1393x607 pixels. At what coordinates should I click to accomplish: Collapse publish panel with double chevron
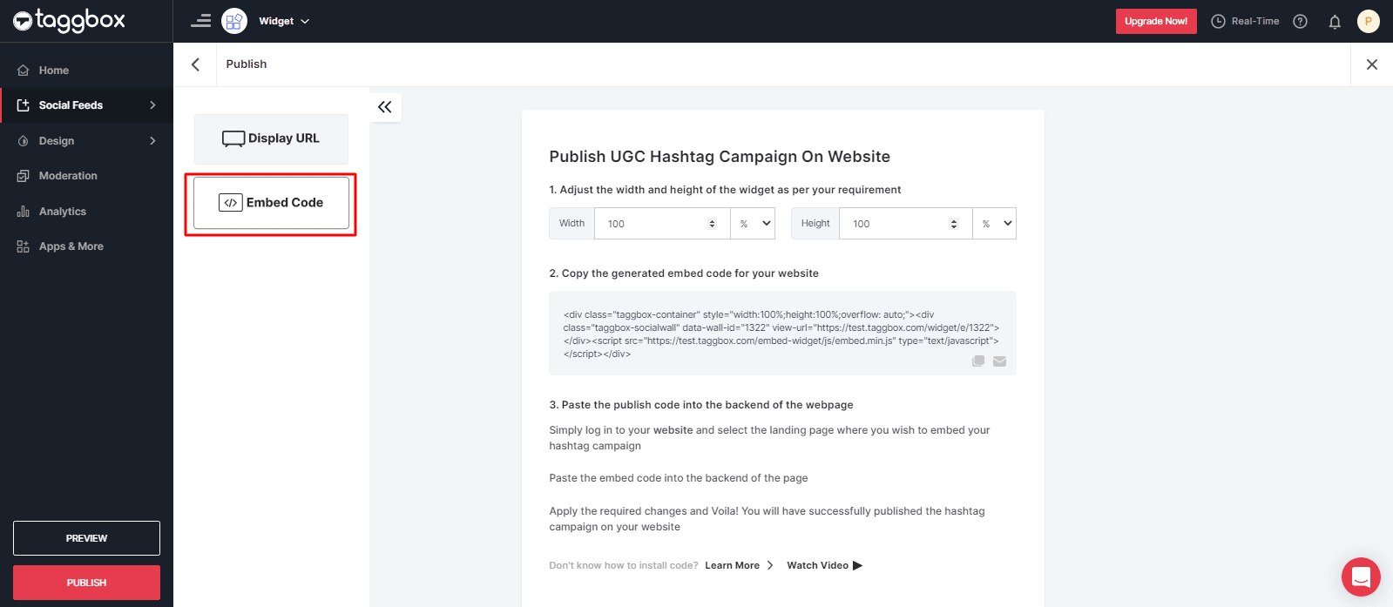[385, 107]
